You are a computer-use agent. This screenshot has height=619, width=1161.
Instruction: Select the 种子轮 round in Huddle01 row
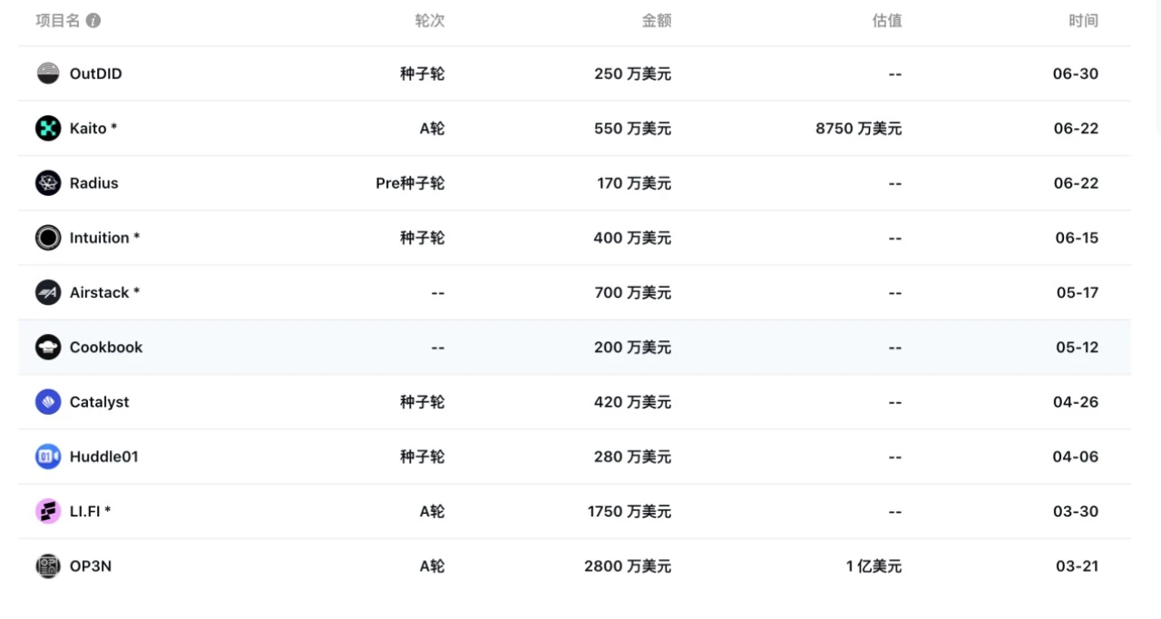point(423,457)
